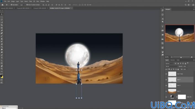The image size is (195, 109).
Task: Open the blend mode Normal dropdown
Action: pos(171,66)
